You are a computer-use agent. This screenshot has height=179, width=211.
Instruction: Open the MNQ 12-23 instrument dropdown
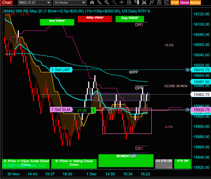pos(34,3)
